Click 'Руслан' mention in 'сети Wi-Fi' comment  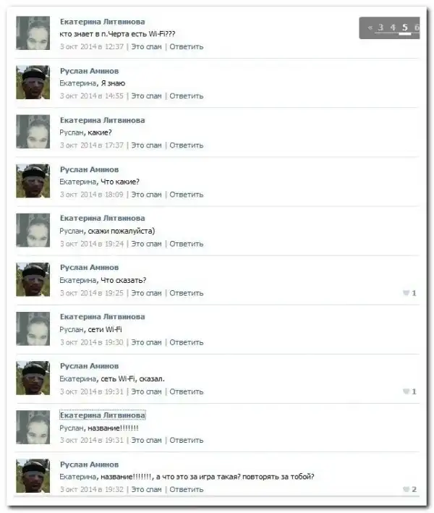(72, 329)
